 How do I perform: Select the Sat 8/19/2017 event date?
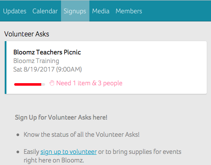pyautogui.click(x=47, y=69)
